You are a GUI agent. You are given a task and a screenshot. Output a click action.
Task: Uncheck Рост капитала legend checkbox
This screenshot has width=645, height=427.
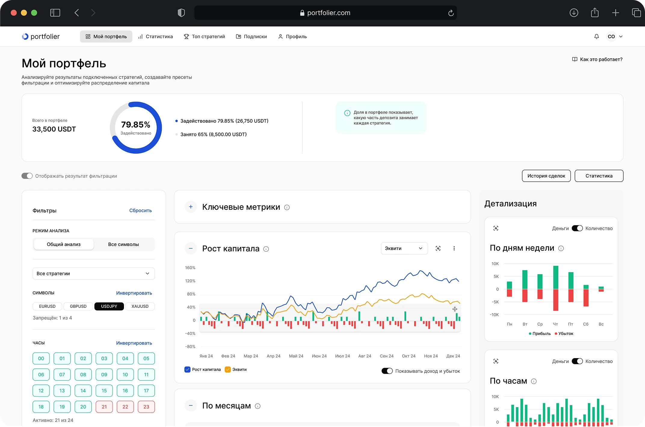click(x=187, y=369)
